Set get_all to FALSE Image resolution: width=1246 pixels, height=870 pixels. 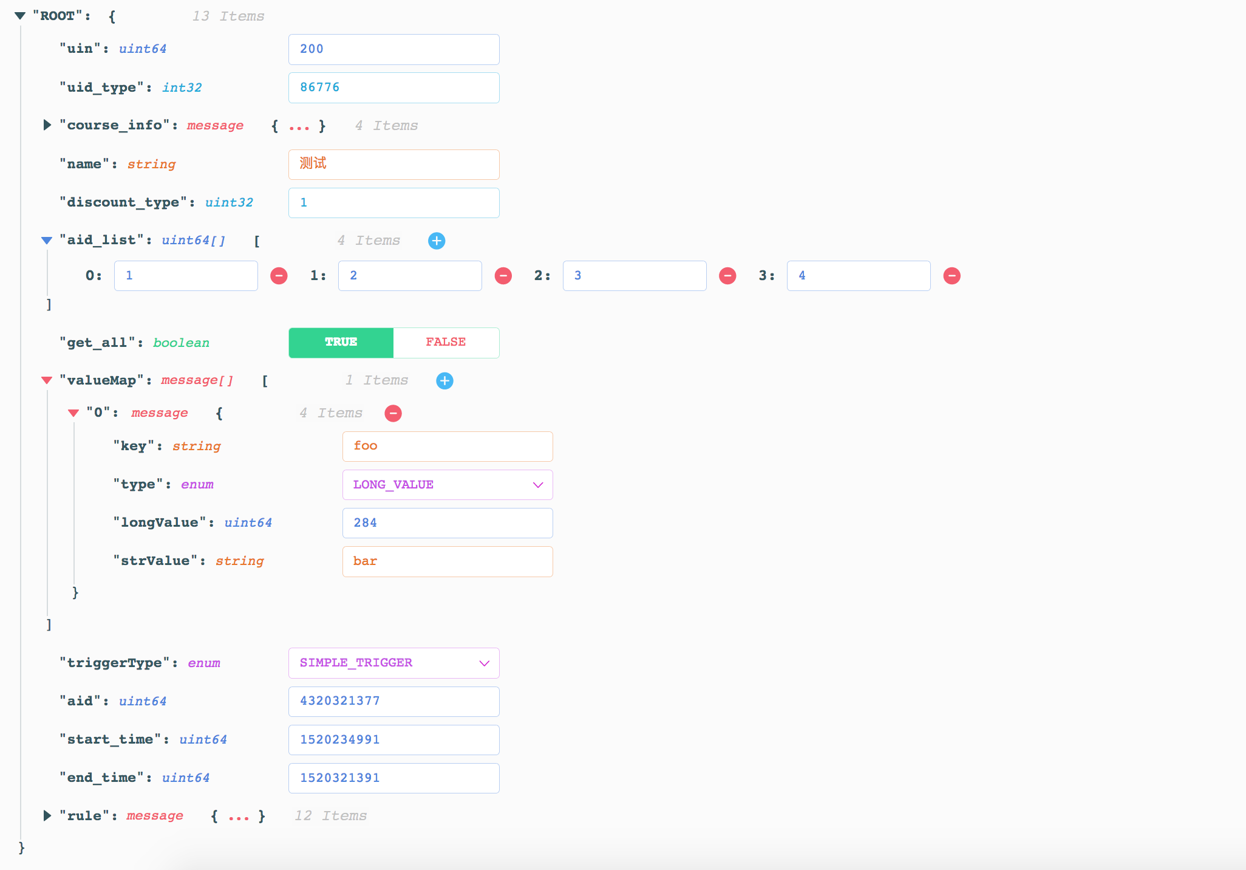click(446, 343)
